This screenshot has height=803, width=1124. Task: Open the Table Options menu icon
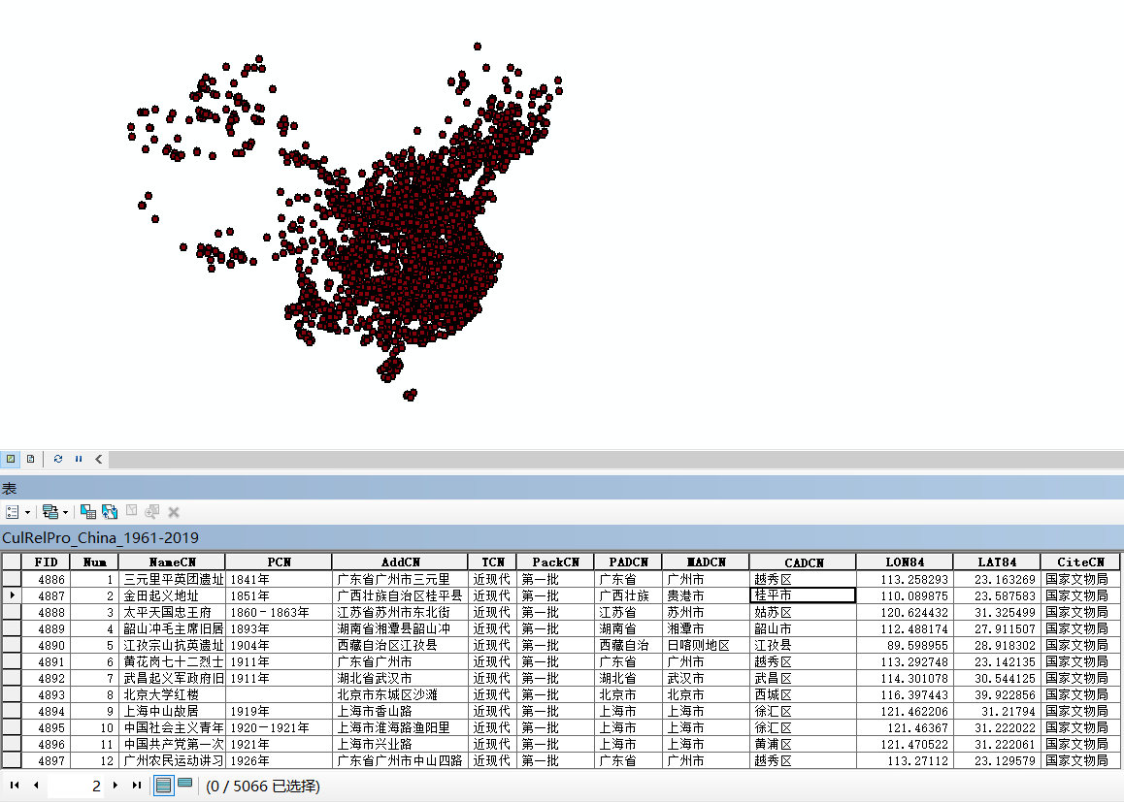coord(13,512)
